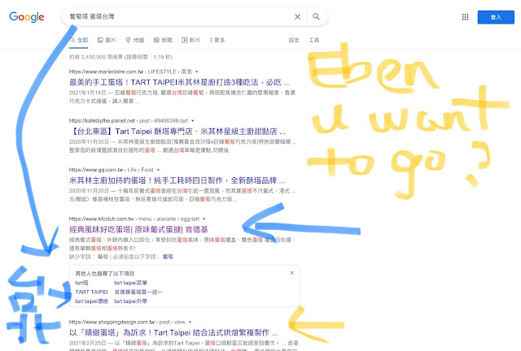Screen dimensions: 521x351
Task: Click the 葡萄 must-include term link
Action: (x=169, y=257)
